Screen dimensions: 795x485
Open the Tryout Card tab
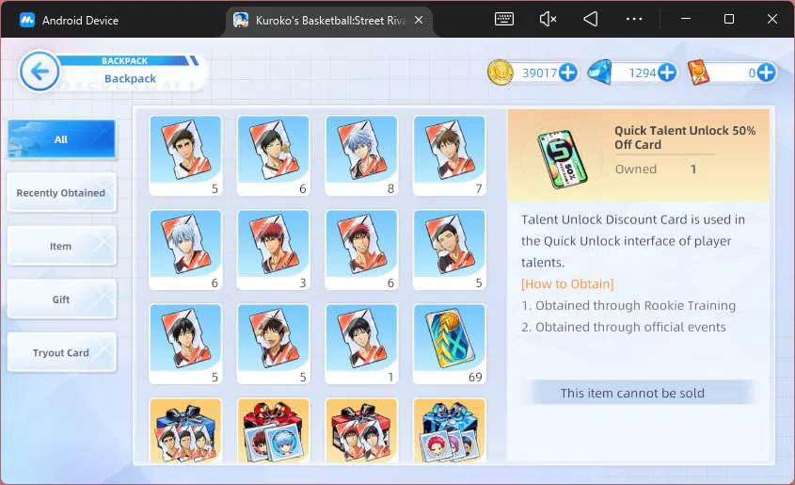click(x=62, y=352)
